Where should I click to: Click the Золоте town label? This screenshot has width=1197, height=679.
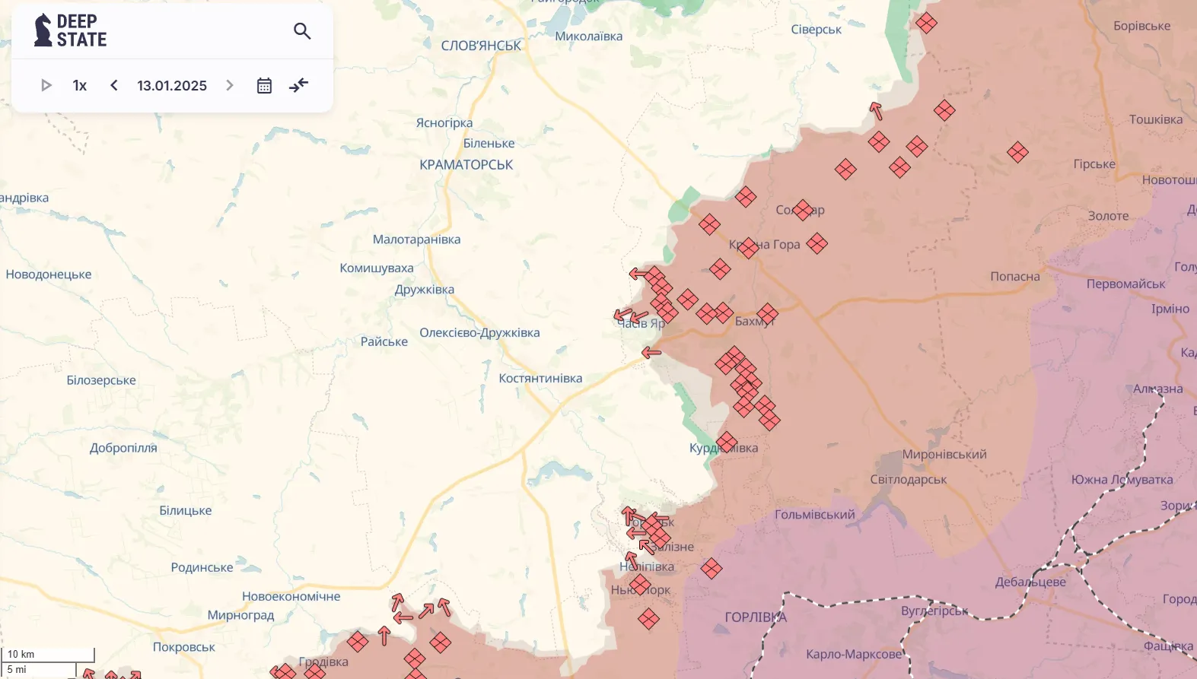1109,216
